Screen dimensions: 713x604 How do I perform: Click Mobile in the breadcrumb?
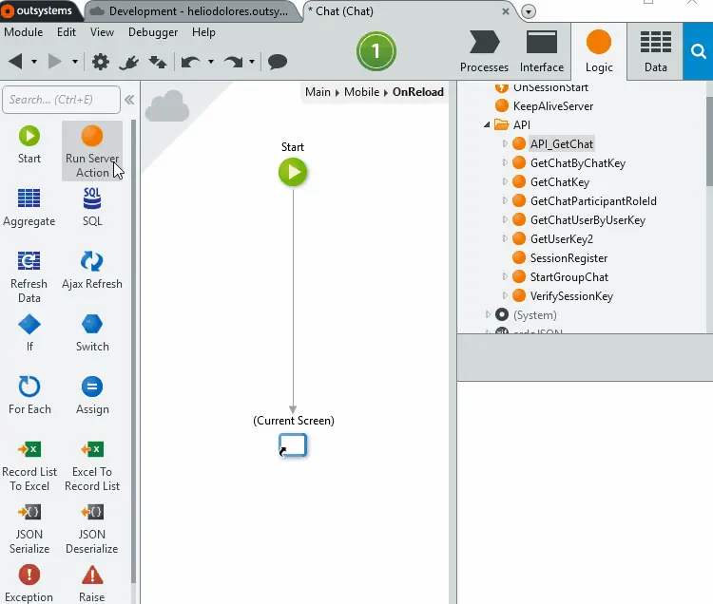coord(361,92)
